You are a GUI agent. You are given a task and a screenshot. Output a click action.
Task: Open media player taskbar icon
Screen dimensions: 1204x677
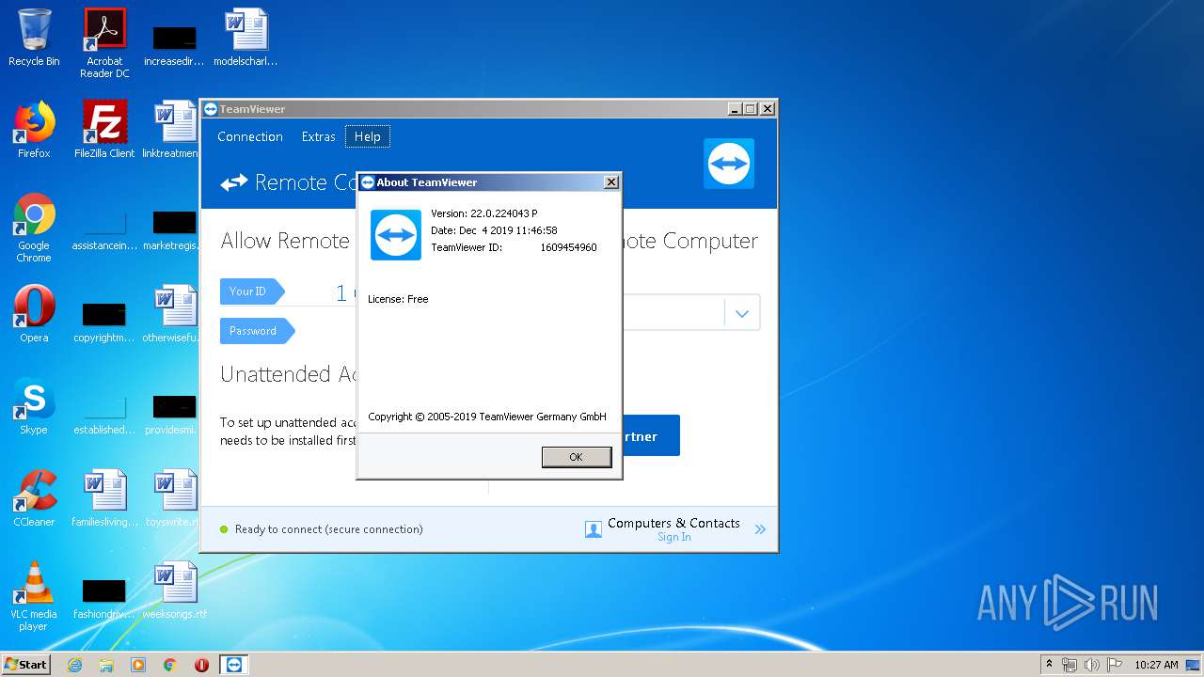138,665
